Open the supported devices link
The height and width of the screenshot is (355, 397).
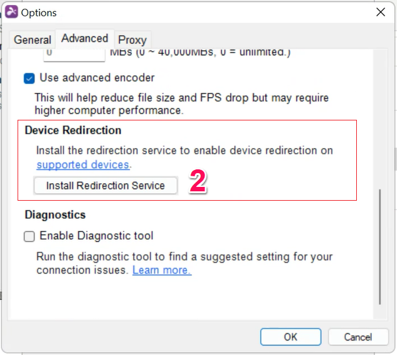(x=83, y=164)
